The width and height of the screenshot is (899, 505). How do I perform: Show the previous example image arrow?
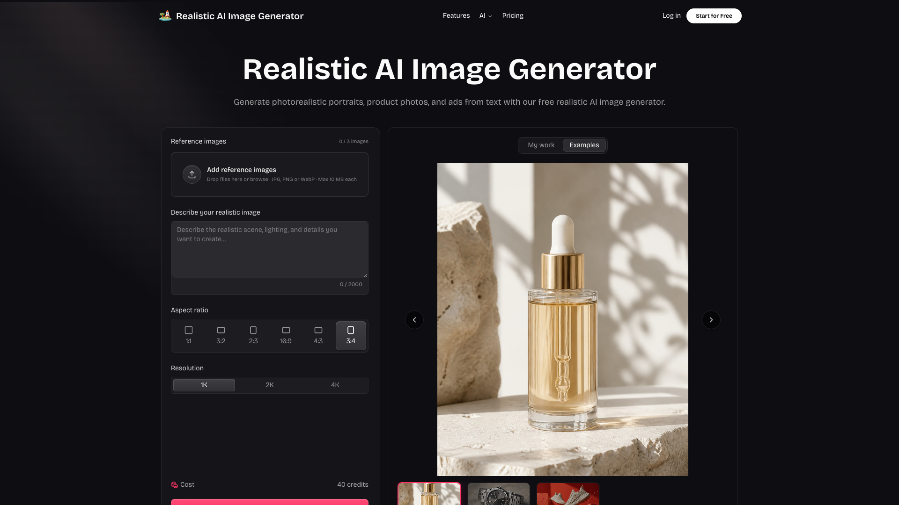pos(414,320)
